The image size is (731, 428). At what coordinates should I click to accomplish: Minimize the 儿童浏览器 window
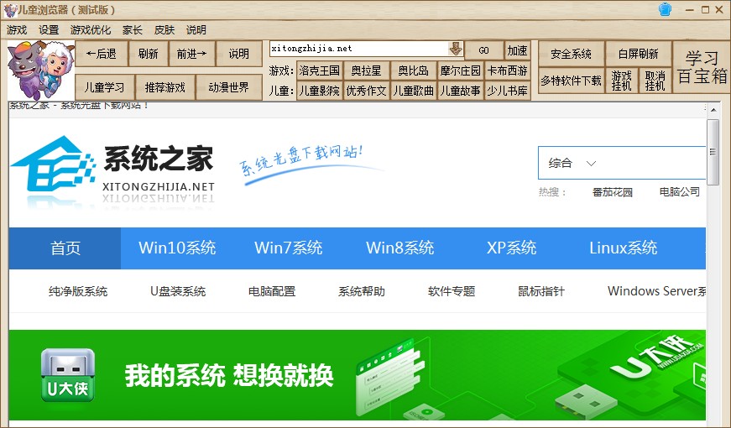pos(690,10)
